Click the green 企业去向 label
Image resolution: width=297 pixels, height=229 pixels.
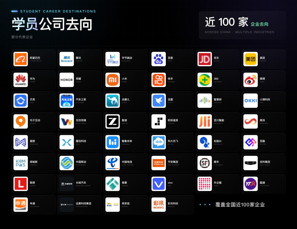[260, 24]
